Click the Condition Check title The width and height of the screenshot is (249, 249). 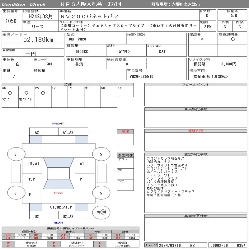click(x=24, y=4)
